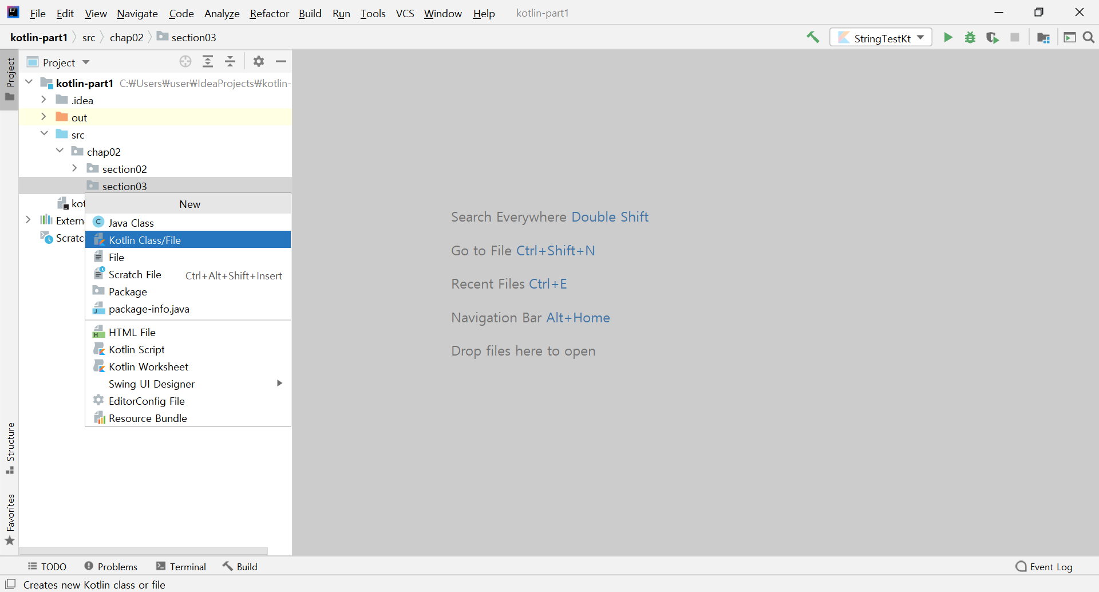Open the View menu
This screenshot has width=1099, height=592.
pyautogui.click(x=96, y=13)
